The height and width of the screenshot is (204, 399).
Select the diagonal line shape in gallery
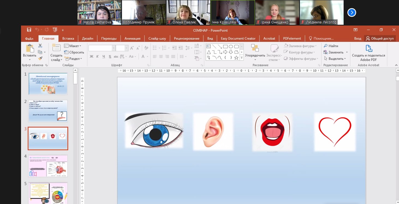[214, 46]
